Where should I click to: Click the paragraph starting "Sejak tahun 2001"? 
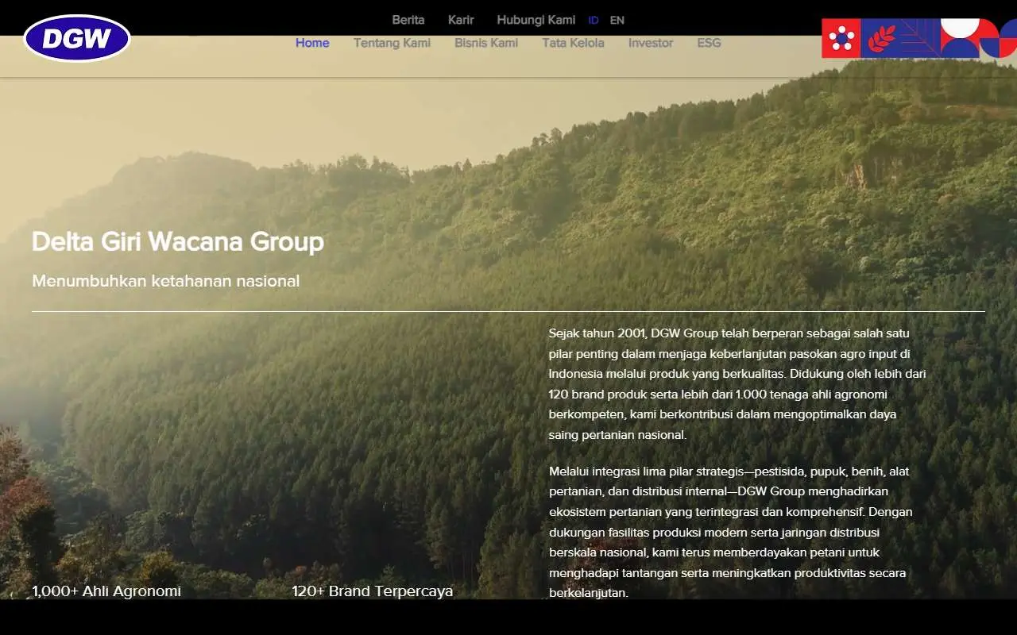(737, 384)
